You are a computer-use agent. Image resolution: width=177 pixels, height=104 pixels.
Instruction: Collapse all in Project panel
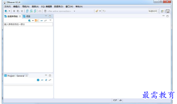click(42, 80)
